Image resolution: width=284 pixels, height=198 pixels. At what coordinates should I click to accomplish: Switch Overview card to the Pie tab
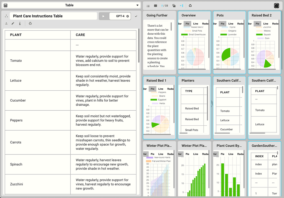pyautogui.click(x=187, y=24)
